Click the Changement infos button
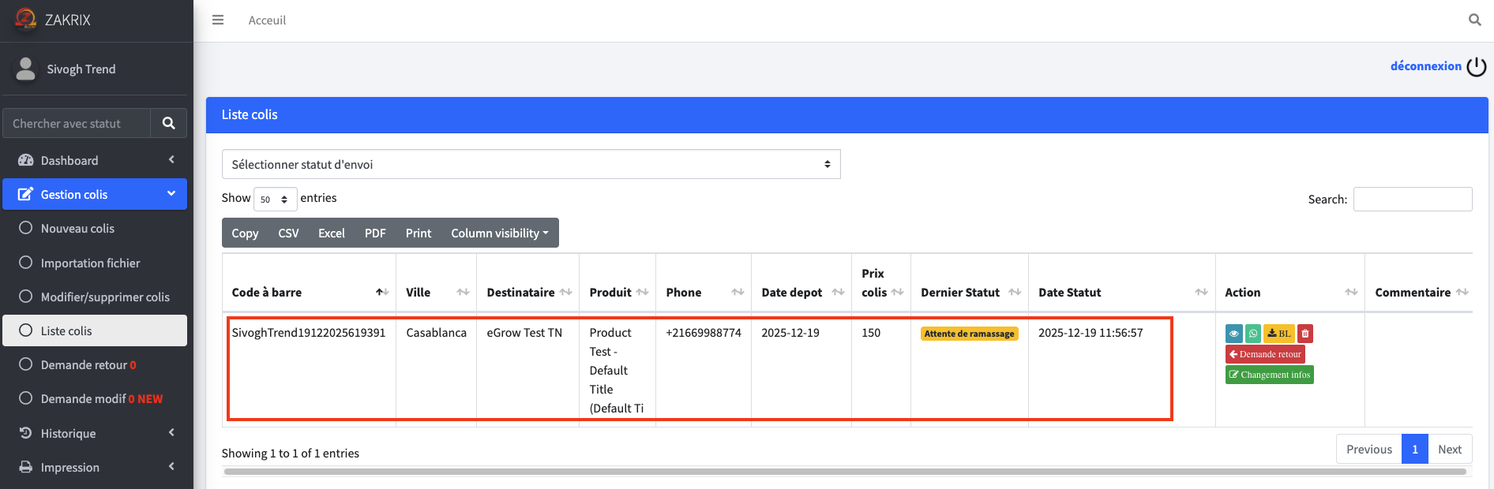The image size is (1494, 489). click(1269, 375)
